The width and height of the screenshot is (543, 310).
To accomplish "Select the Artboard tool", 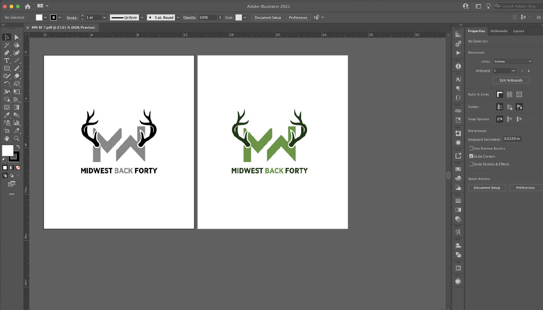I will click(x=7, y=131).
